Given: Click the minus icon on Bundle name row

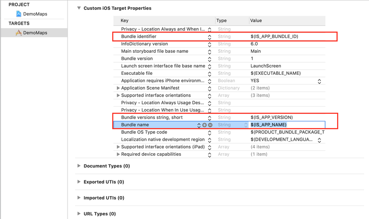Looking at the screenshot, I should pos(210,125).
